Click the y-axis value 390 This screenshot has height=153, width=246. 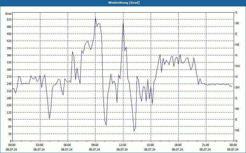[9, 48]
